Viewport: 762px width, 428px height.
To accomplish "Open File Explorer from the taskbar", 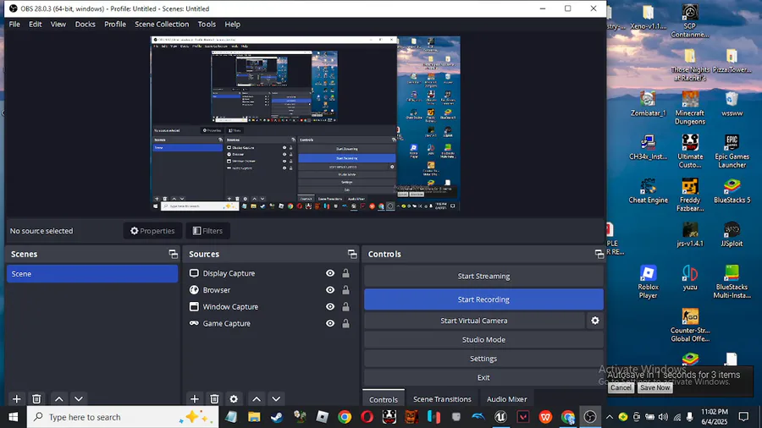I will pos(254,417).
